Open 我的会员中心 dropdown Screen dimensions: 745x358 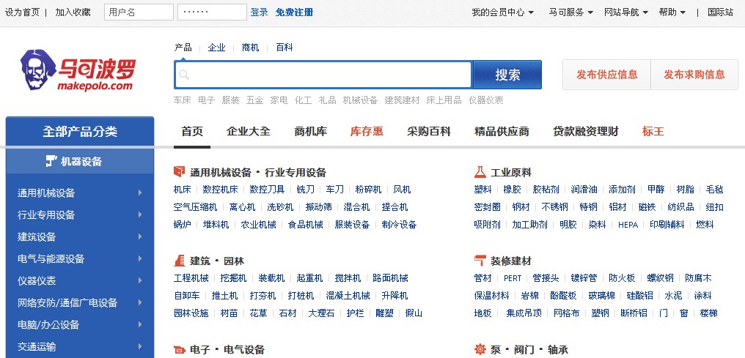tap(503, 12)
